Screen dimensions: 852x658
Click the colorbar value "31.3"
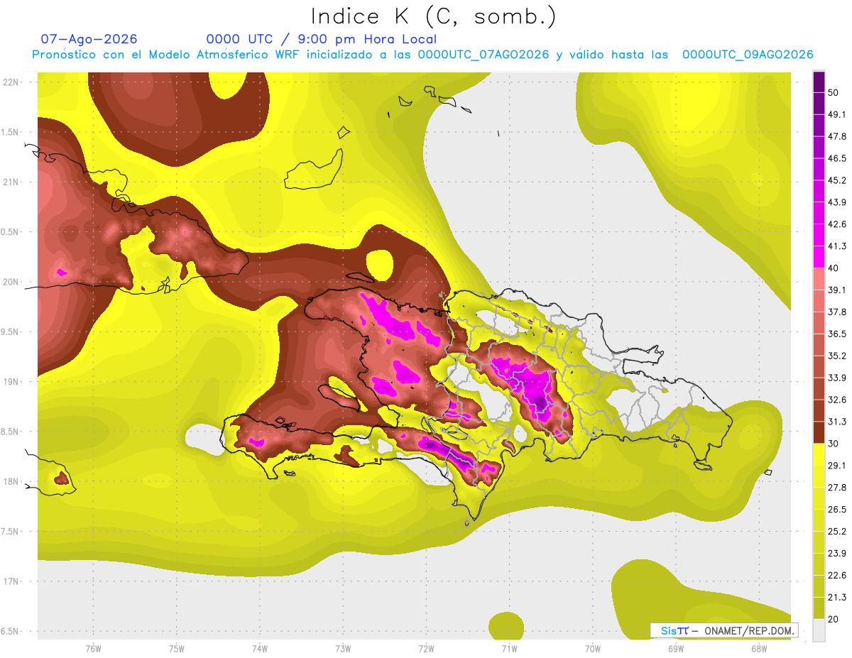[836, 422]
